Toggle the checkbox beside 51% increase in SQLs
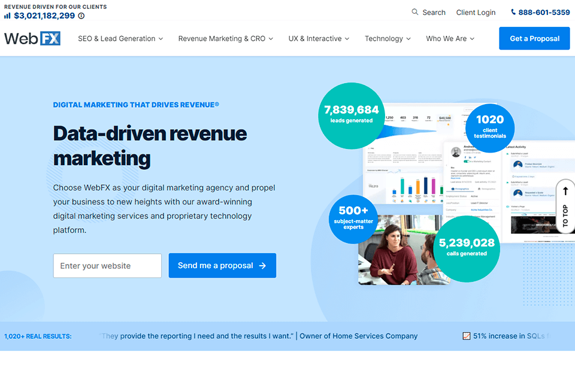 pyautogui.click(x=466, y=336)
